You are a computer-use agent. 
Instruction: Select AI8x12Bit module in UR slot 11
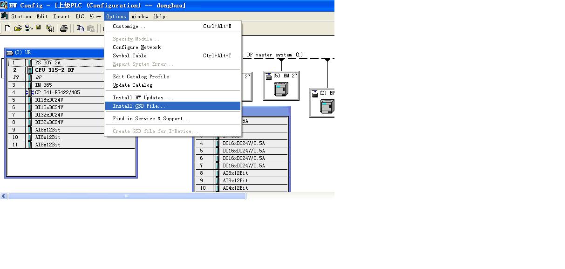(x=71, y=145)
